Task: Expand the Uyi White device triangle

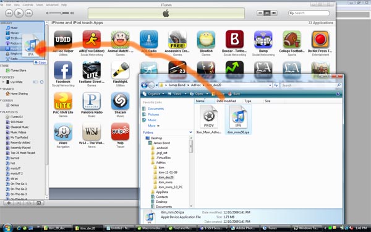Action: pos(3,82)
